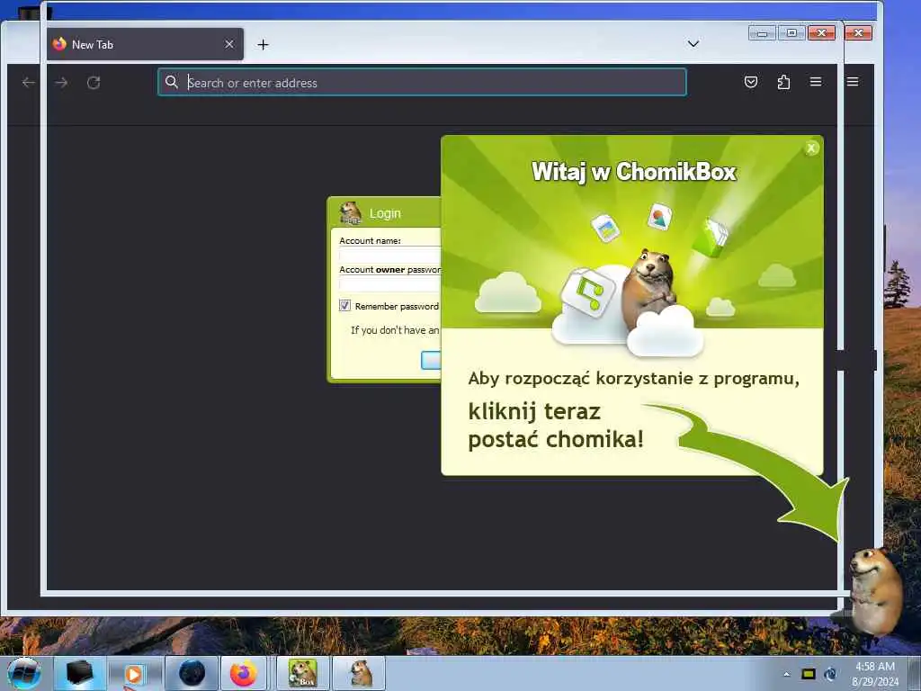The width and height of the screenshot is (921, 691).
Task: Click the hamster icon in Login title
Action: 351,212
